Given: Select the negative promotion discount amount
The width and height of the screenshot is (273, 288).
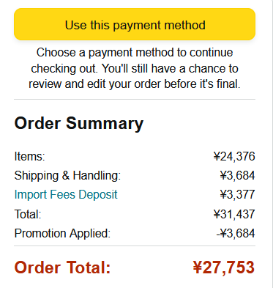Looking at the screenshot, I should pyautogui.click(x=236, y=233).
